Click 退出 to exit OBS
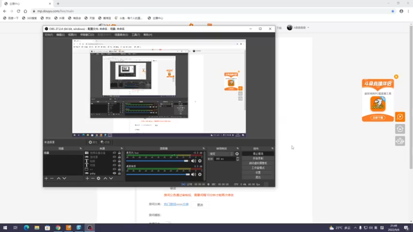Image resolution: width=413 pixels, height=232 pixels. [x=258, y=177]
